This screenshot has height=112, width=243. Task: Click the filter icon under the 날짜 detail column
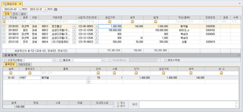pos(11,73)
